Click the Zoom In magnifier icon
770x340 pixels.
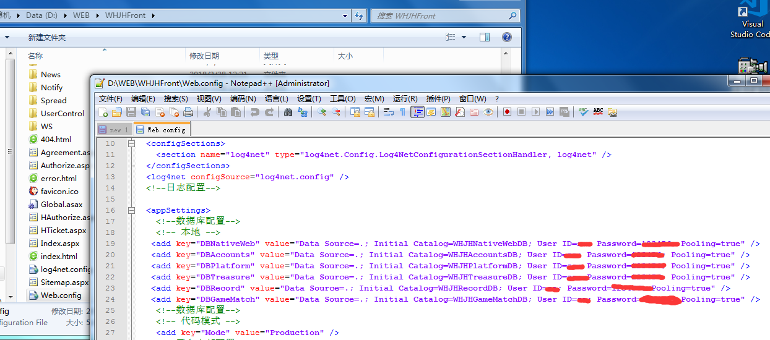click(321, 112)
